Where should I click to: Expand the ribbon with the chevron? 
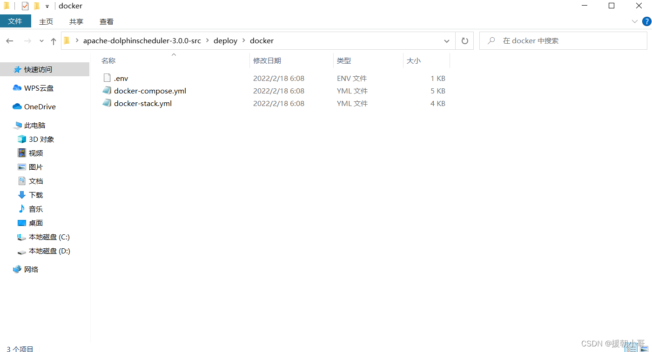click(x=635, y=21)
